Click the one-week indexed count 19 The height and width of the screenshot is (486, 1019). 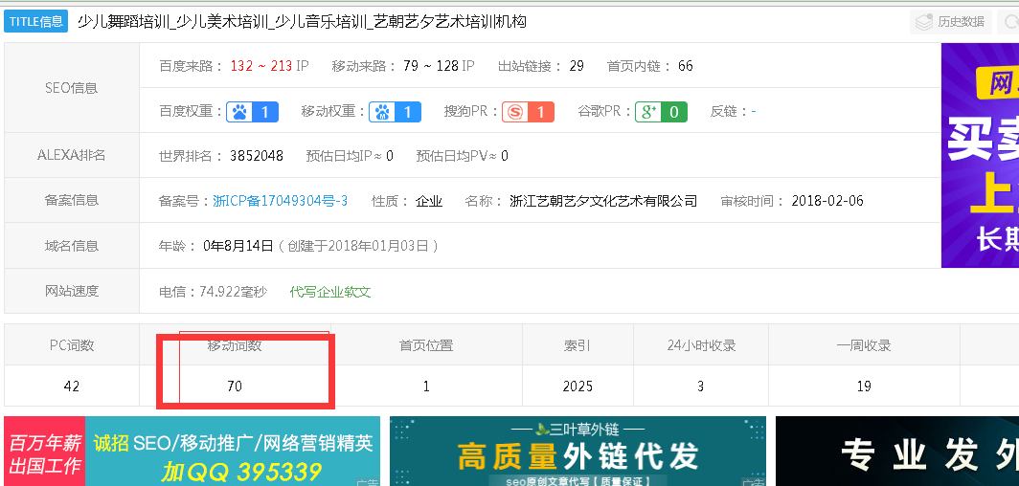(x=864, y=387)
